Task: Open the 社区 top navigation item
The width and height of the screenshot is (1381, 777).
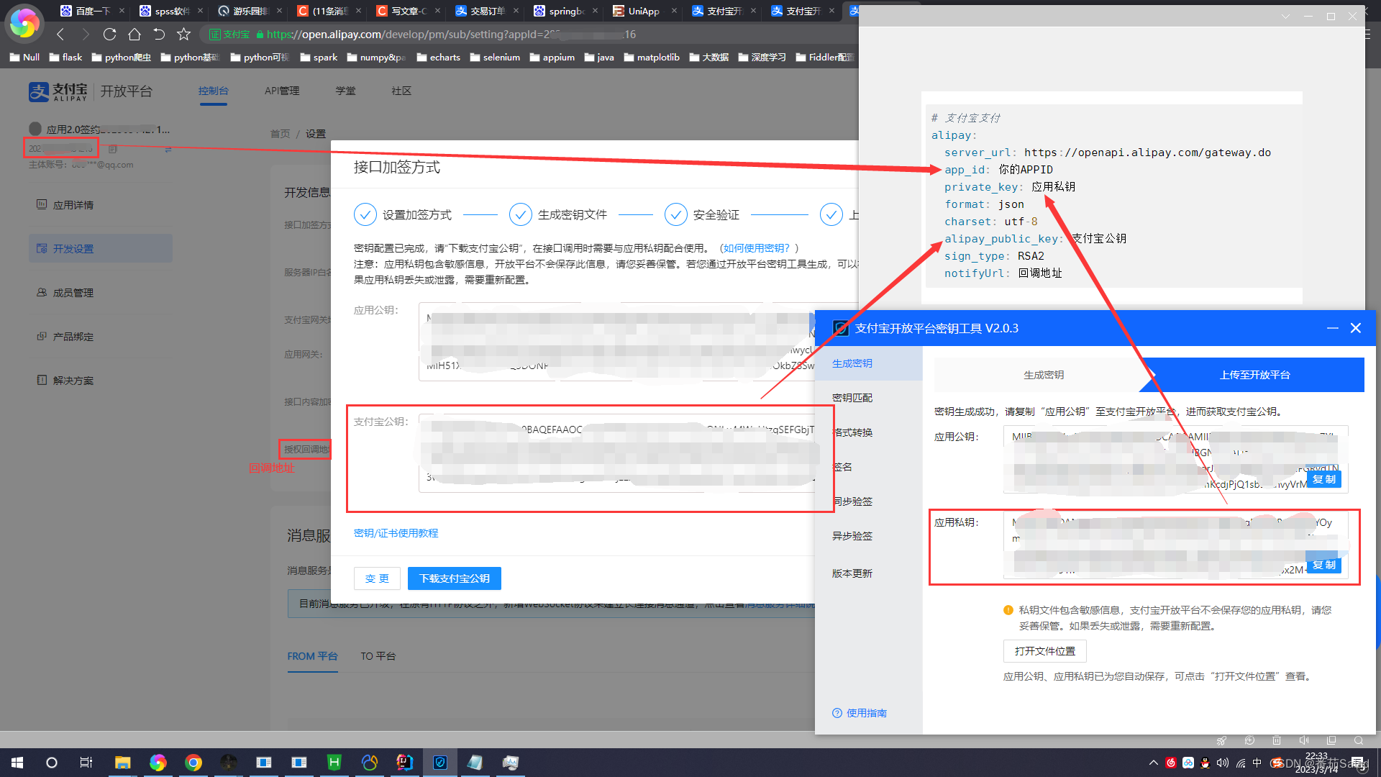Action: pyautogui.click(x=401, y=91)
